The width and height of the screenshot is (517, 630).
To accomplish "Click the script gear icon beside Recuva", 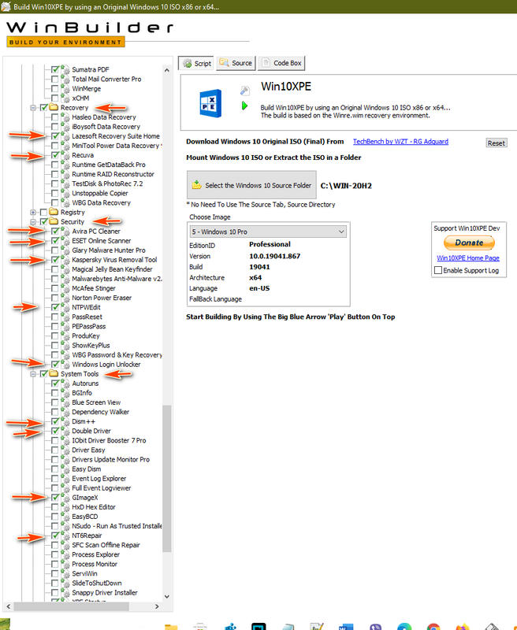I will tap(65, 155).
